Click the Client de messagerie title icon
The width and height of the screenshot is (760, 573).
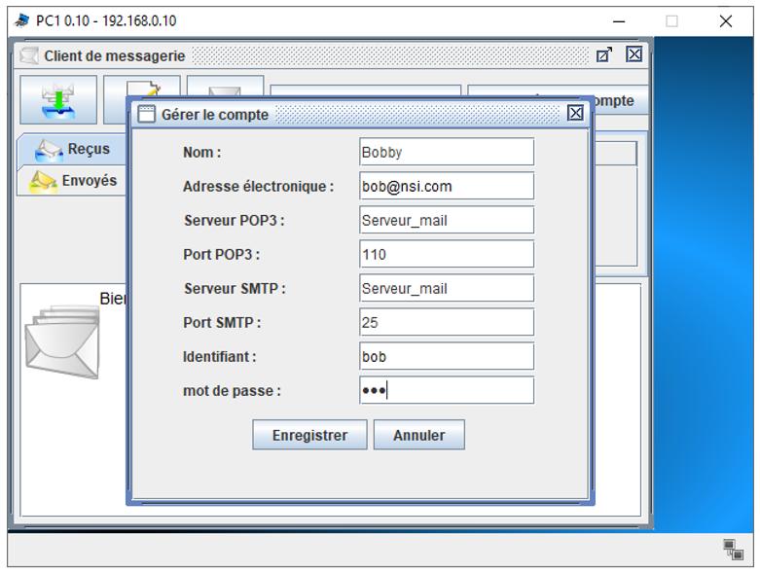coord(29,55)
